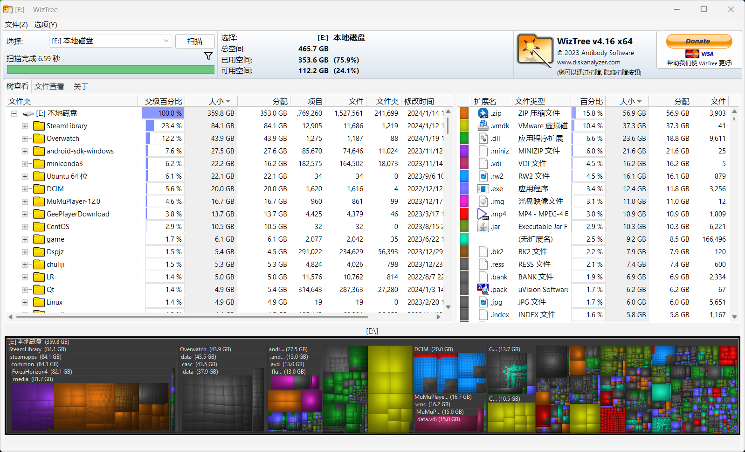Screen dimensions: 745x452
Task: Open www.diskanalyzer.com link
Action: click(x=588, y=62)
